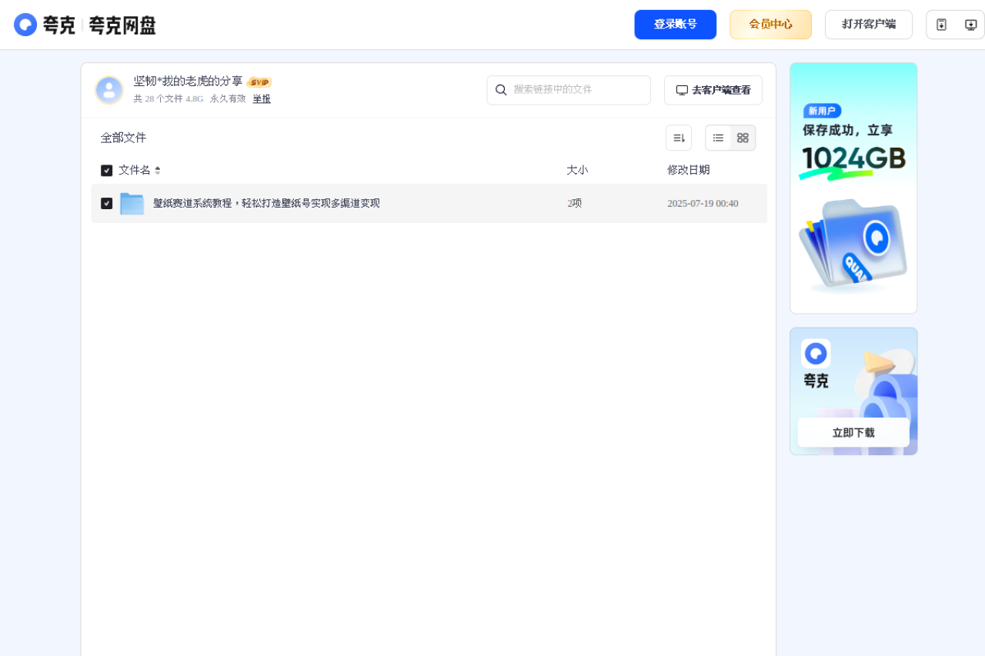Click the list view icon
Viewport: 985px width, 656px height.
[718, 138]
